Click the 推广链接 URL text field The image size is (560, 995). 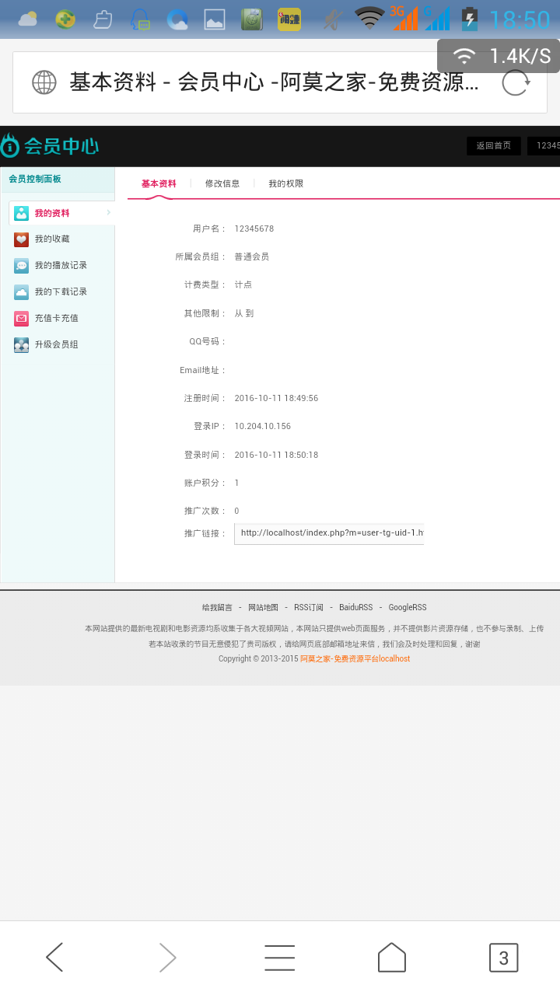pos(329,533)
